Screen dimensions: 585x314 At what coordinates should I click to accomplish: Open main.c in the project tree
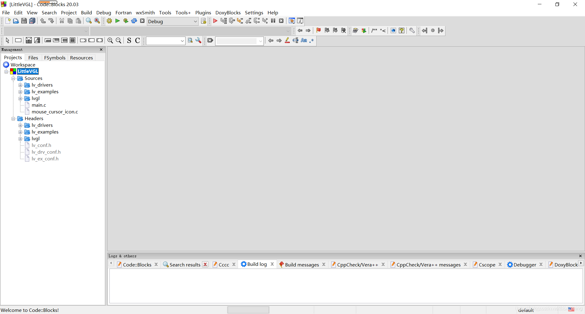click(x=39, y=105)
